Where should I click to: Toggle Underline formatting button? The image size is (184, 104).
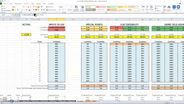18,10
